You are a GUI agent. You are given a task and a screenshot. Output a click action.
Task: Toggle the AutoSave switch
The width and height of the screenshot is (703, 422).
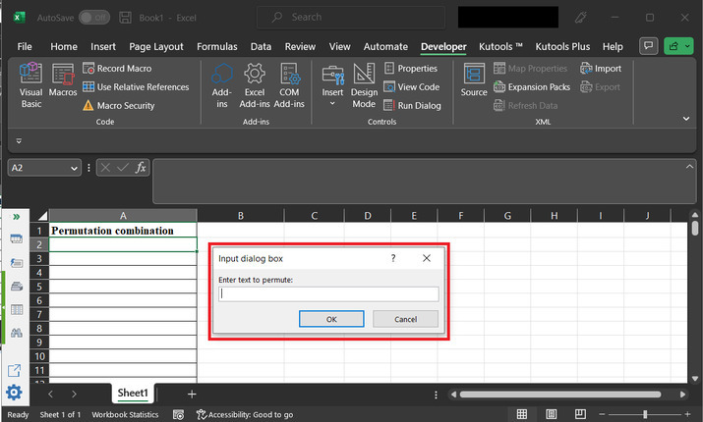pyautogui.click(x=93, y=18)
